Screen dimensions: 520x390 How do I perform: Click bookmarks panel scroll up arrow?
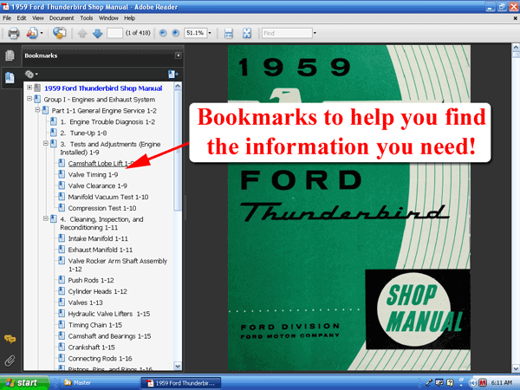click(178, 87)
